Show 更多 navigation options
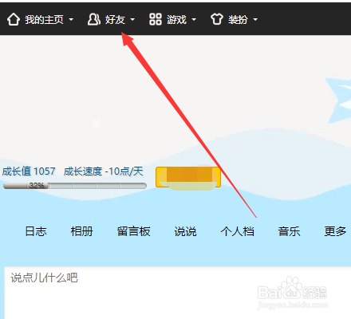This screenshot has height=319, width=351. click(x=335, y=231)
